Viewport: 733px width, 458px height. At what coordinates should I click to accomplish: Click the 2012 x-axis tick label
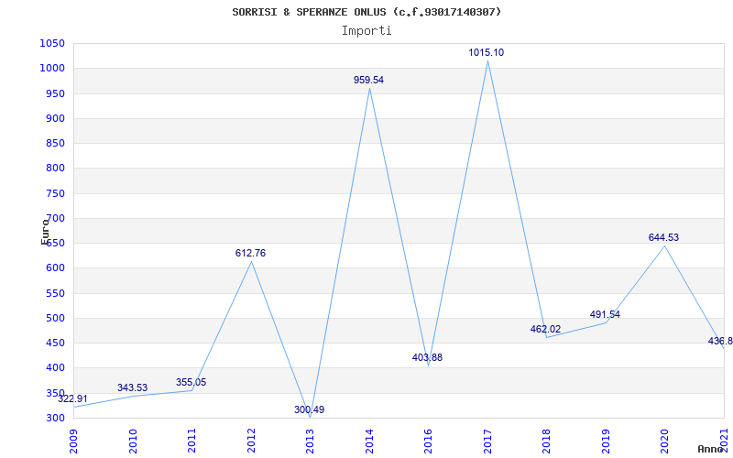[x=251, y=441]
